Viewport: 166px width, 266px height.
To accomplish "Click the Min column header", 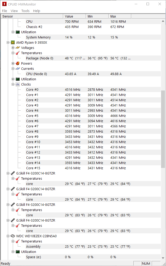I will (97, 16).
